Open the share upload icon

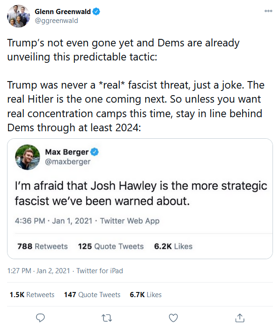(240, 318)
